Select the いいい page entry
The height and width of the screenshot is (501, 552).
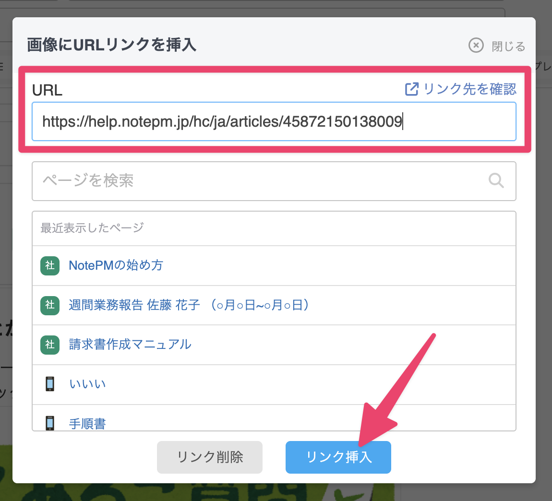(87, 384)
